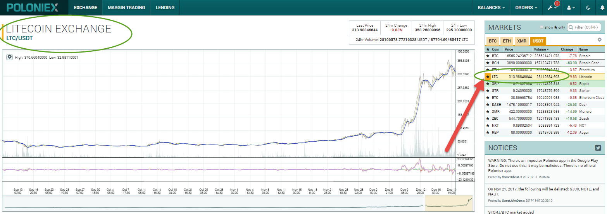Open the Margin Trading menu item
This screenshot has height=214, width=607.
click(126, 7)
